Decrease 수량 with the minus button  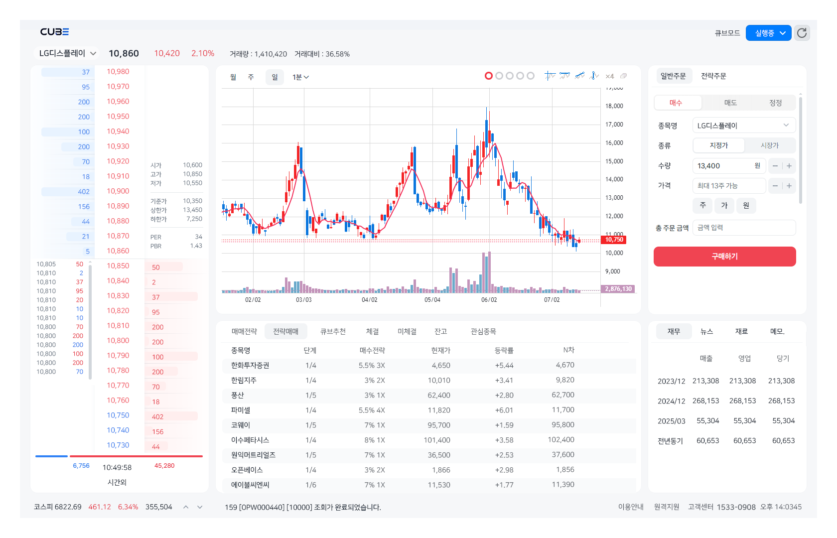click(775, 166)
